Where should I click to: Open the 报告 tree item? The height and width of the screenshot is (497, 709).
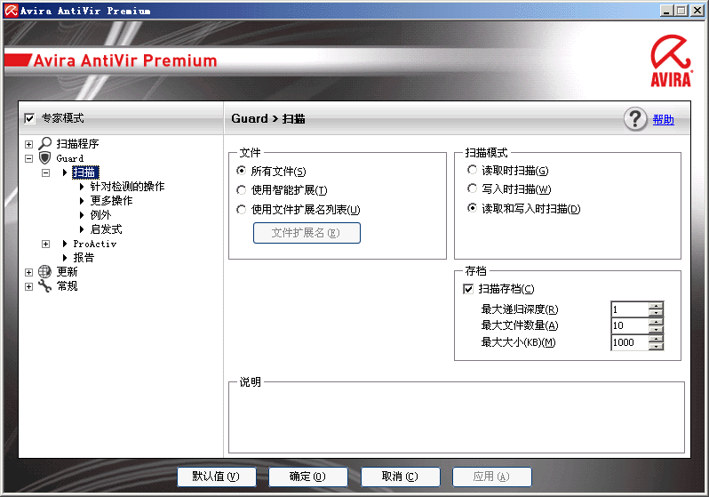click(x=84, y=258)
